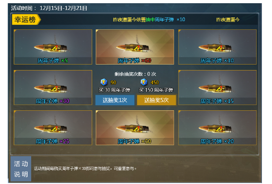
Task: Click the 周年子弹 ×5 bullet prize tile
Action: coord(53,47)
